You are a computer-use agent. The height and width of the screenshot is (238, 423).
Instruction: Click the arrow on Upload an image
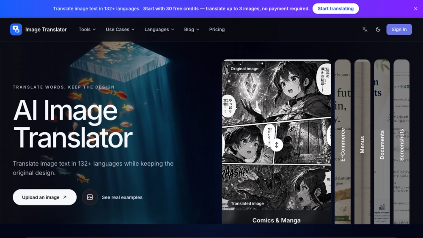pyautogui.click(x=65, y=197)
